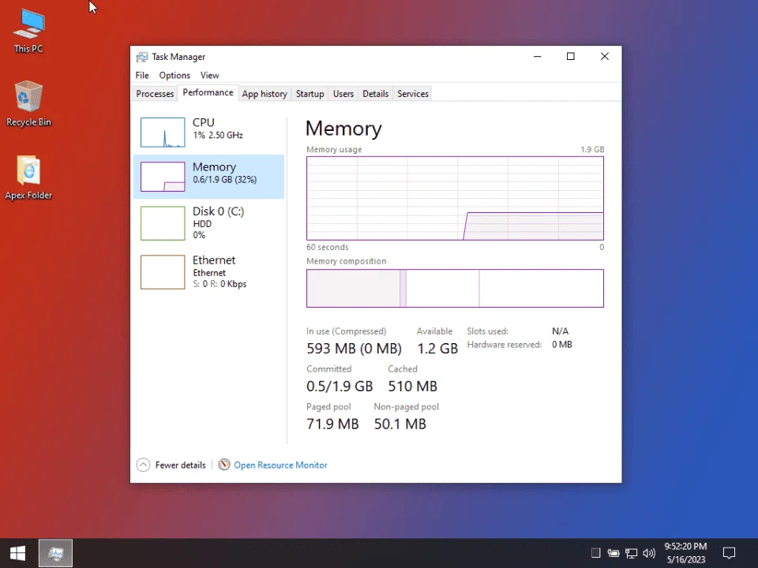
Task: Click the volume speaker tray icon
Action: pos(649,553)
